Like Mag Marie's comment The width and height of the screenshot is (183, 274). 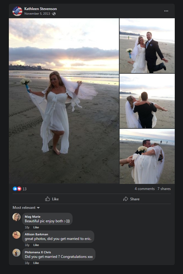[x=36, y=227]
